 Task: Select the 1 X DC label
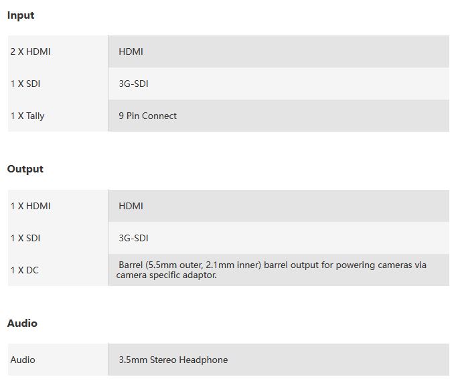point(24,270)
